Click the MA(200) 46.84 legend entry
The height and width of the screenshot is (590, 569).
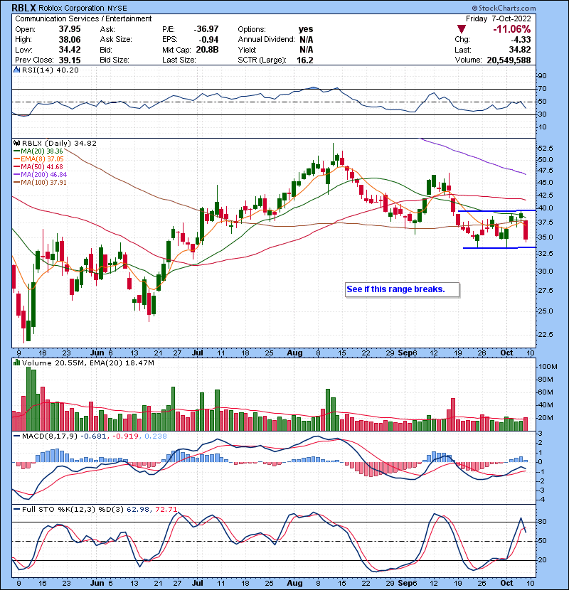pyautogui.click(x=41, y=175)
